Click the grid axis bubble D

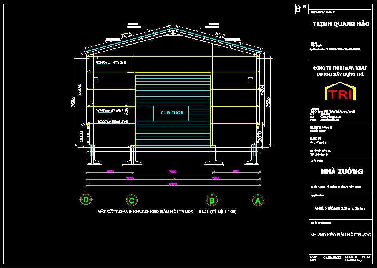(86, 200)
